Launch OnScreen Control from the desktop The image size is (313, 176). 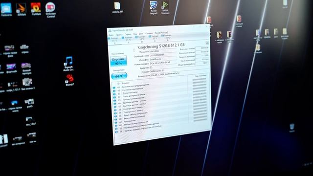(x=50, y=10)
